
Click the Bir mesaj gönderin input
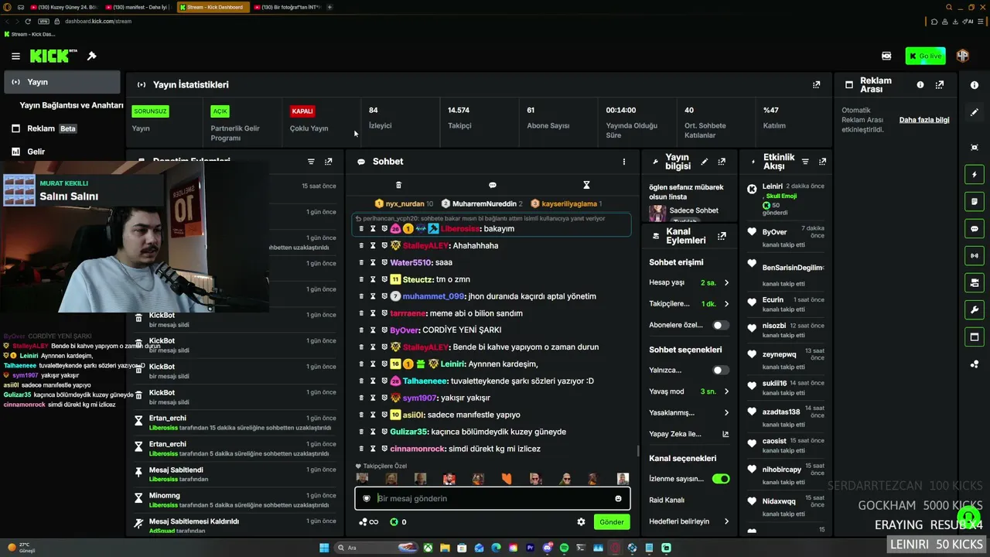click(x=493, y=499)
